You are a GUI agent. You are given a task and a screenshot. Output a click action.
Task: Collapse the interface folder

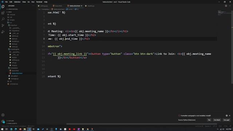pos(14,25)
